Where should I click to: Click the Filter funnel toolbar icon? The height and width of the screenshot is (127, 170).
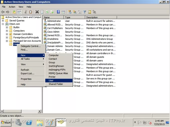pos(84,12)
